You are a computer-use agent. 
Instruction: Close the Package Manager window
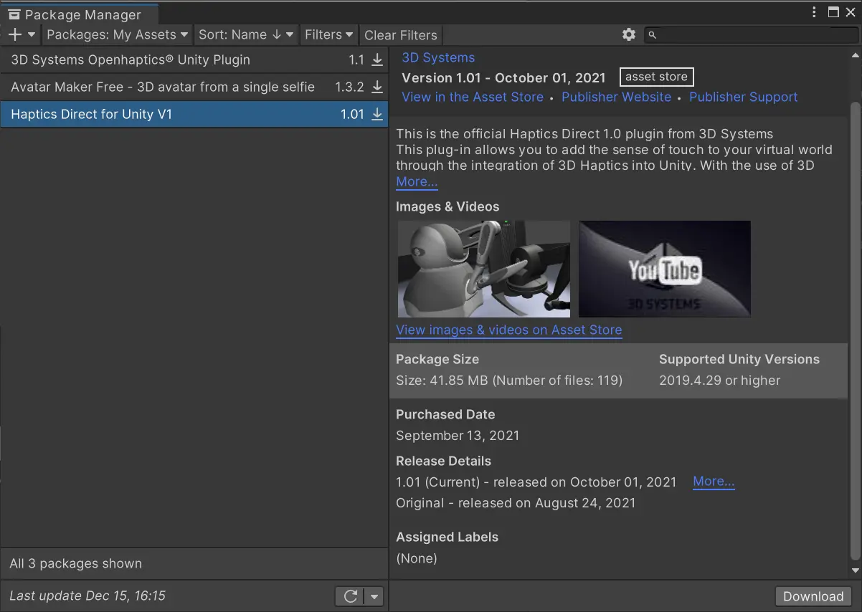851,12
